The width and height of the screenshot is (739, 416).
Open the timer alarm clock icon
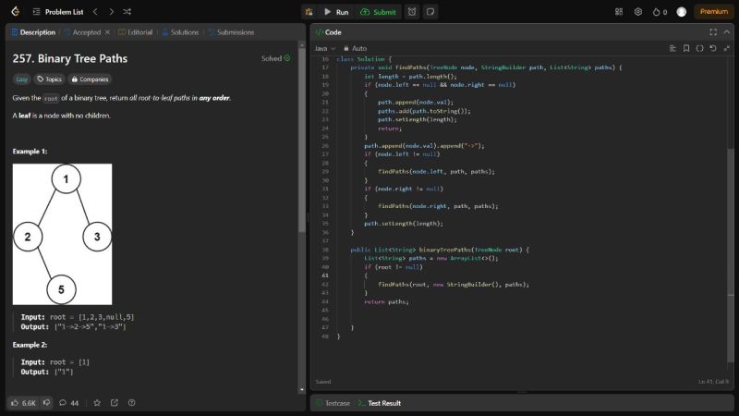pos(412,12)
